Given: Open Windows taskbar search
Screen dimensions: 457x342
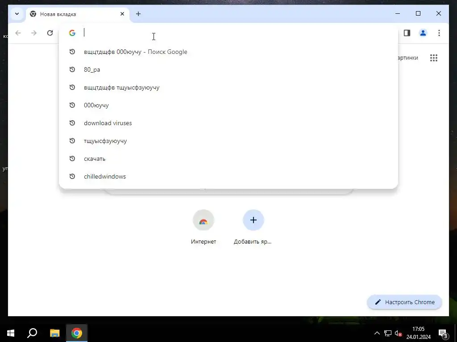Looking at the screenshot, I should tap(32, 333).
